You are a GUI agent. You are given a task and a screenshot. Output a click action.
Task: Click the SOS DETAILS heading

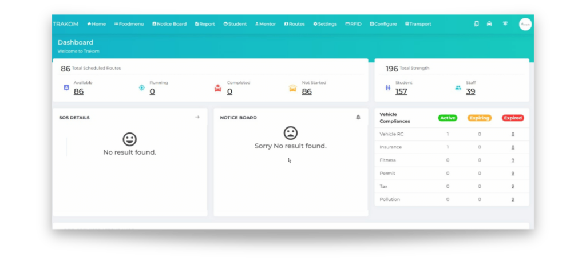point(74,118)
